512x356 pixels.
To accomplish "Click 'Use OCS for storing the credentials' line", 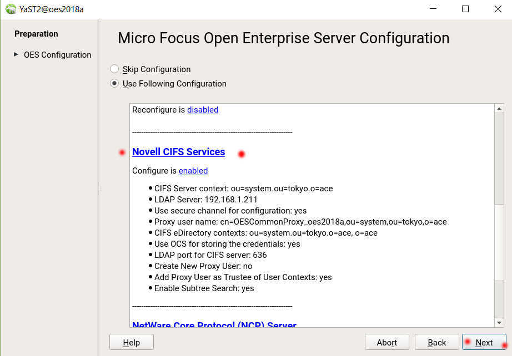I will 227,244.
